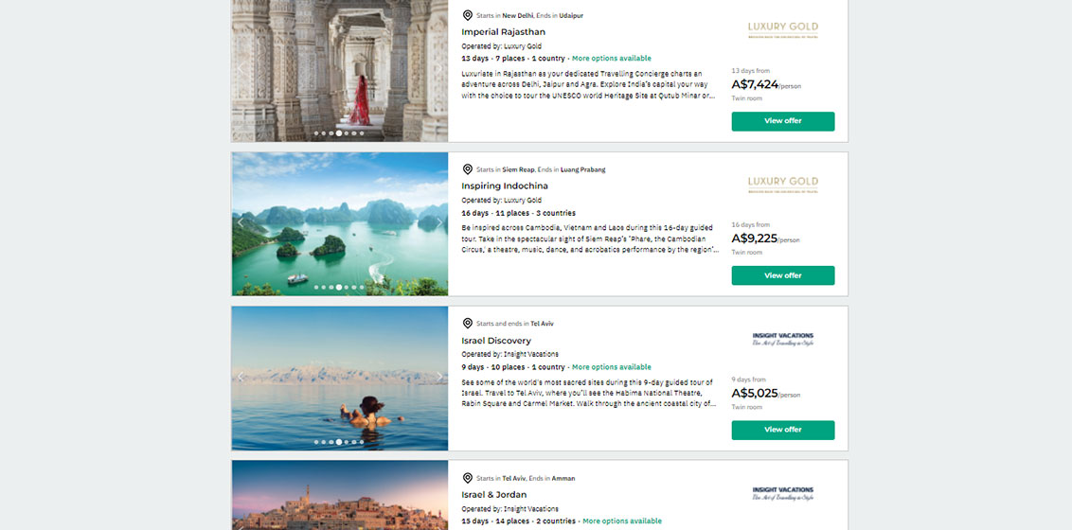Screen dimensions: 1072x530
Task: View offer for A$9,225 Inspiring Indochina tour
Action: [782, 275]
